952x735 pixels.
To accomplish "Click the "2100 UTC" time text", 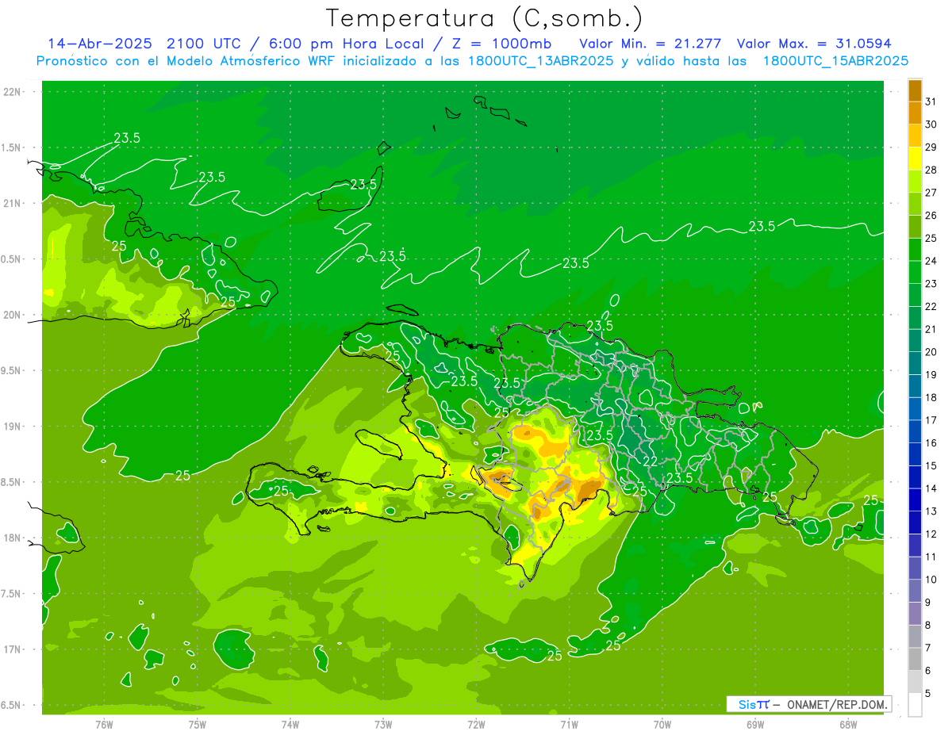I will click(x=204, y=44).
